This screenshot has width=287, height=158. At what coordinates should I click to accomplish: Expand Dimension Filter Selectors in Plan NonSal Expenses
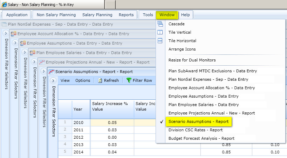6,34
